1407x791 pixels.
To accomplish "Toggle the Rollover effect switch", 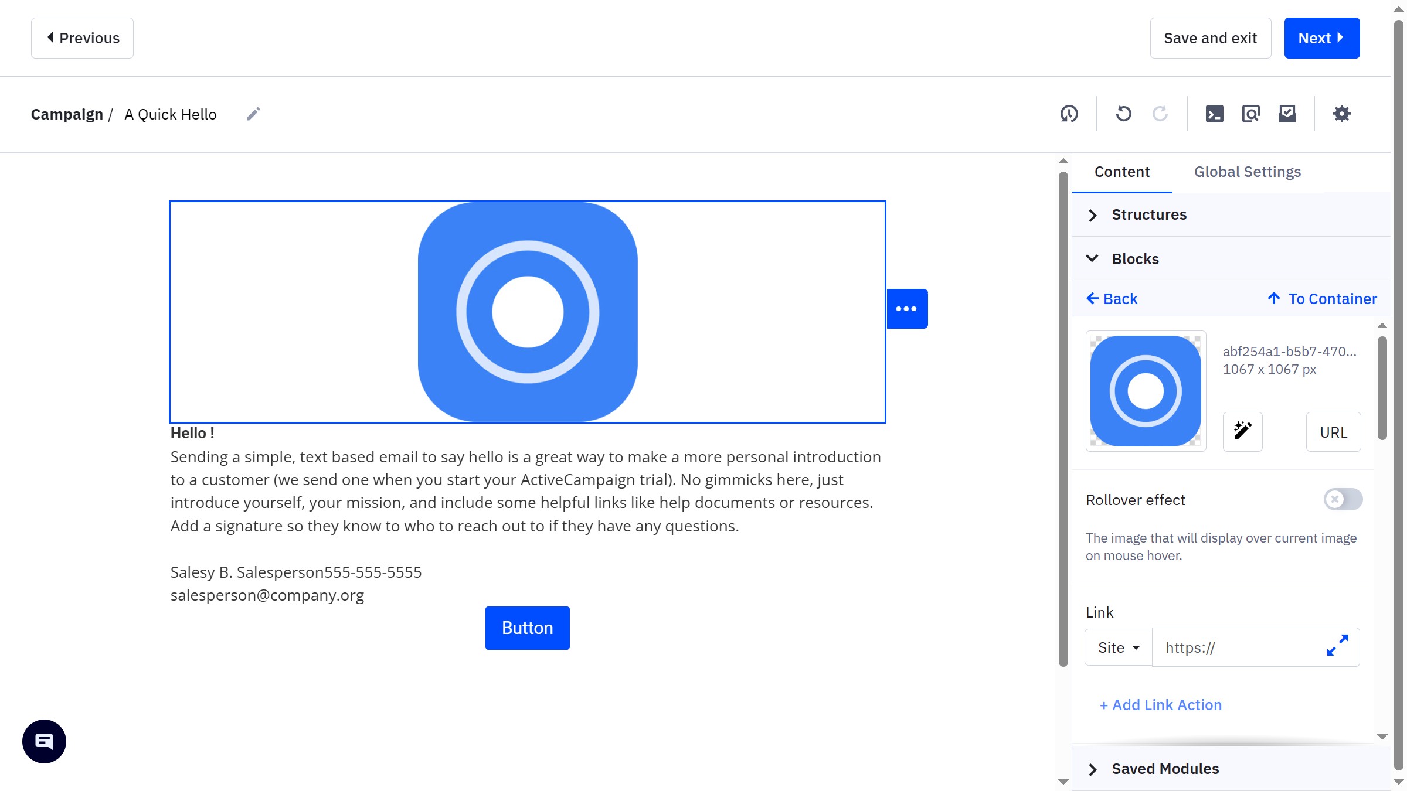I will pos(1343,499).
